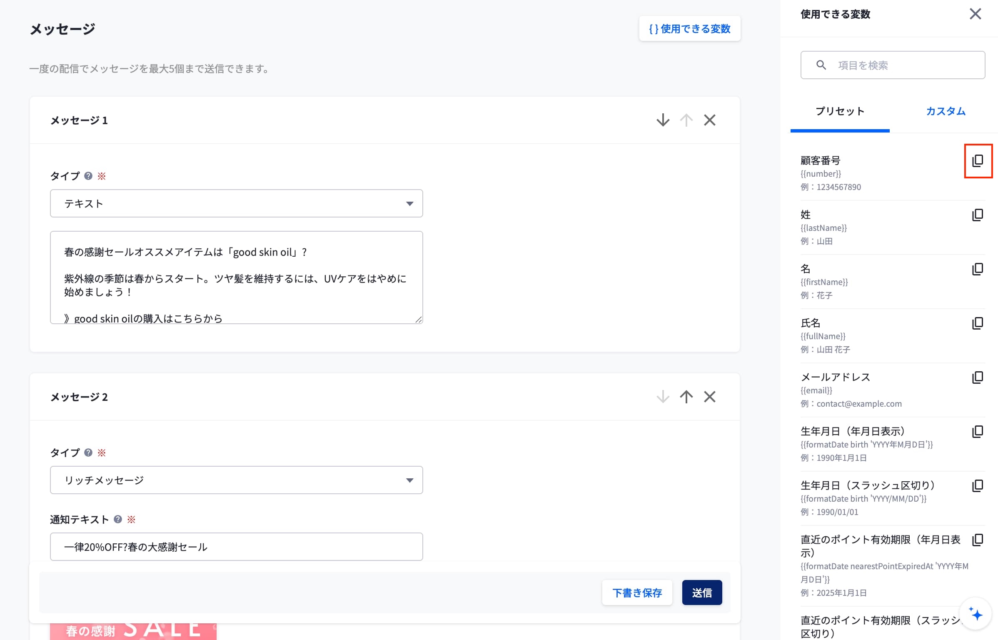Image resolution: width=998 pixels, height=640 pixels.
Task: Move メッセージ 2 down
Action: pyautogui.click(x=663, y=397)
